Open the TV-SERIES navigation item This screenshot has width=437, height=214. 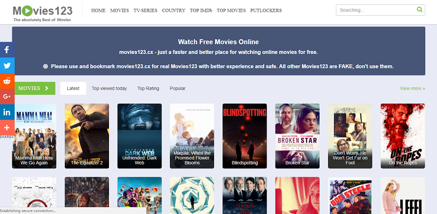pos(145,11)
